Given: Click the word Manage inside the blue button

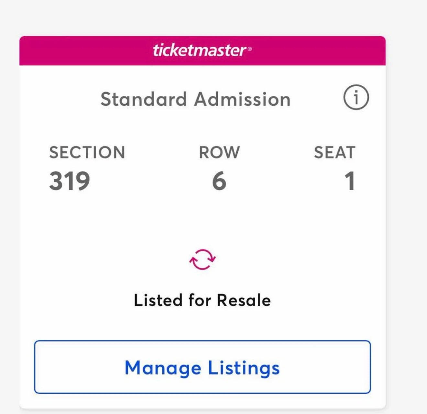Looking at the screenshot, I should [163, 368].
